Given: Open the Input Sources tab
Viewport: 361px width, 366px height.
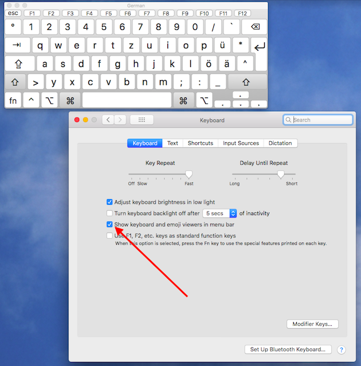Looking at the screenshot, I should 241,143.
